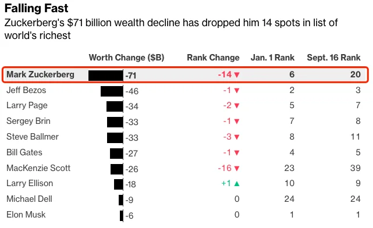This screenshot has height=228, width=373.
Task: Click Jeff Bezos's -46 black bar
Action: [x=112, y=91]
